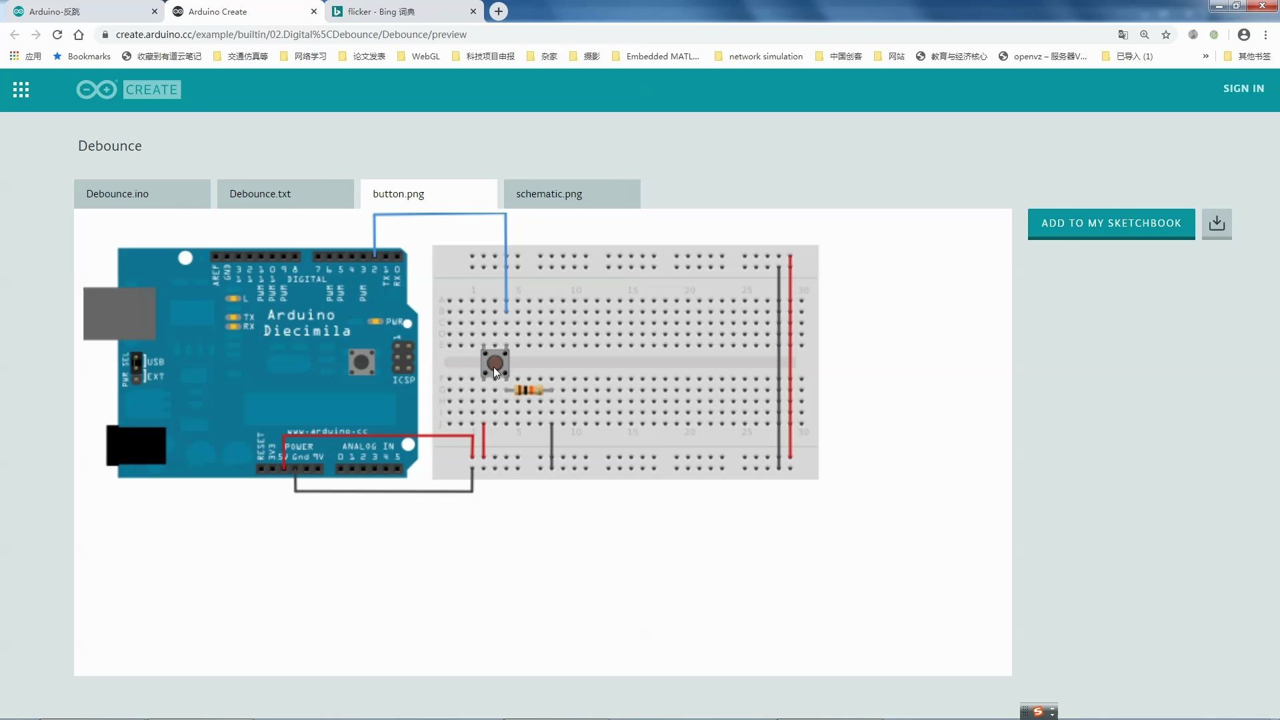The width and height of the screenshot is (1280, 720).
Task: Click the SIGN IN button
Action: [x=1243, y=88]
